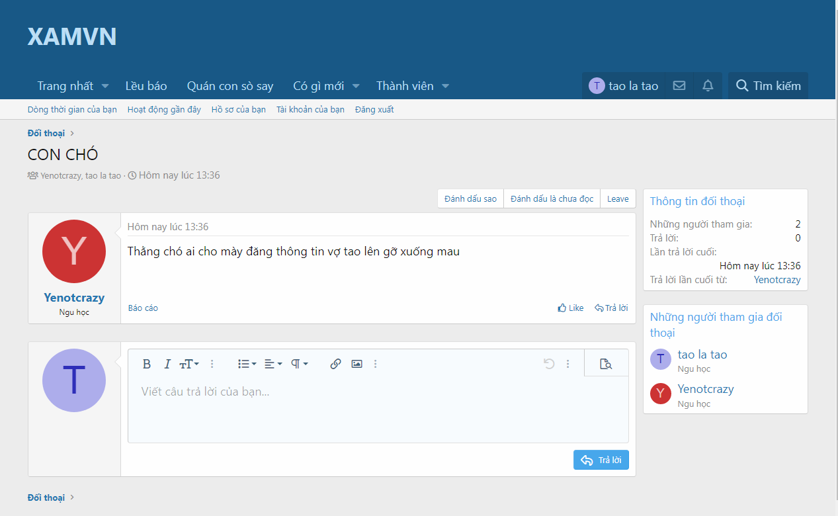838x516 pixels.
Task: Insert an image via the editor toolbar
Action: pyautogui.click(x=356, y=364)
